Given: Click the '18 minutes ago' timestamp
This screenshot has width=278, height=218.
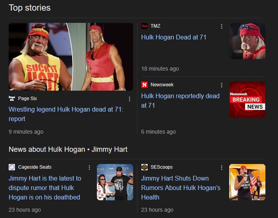Looking at the screenshot, I should click(160, 69).
